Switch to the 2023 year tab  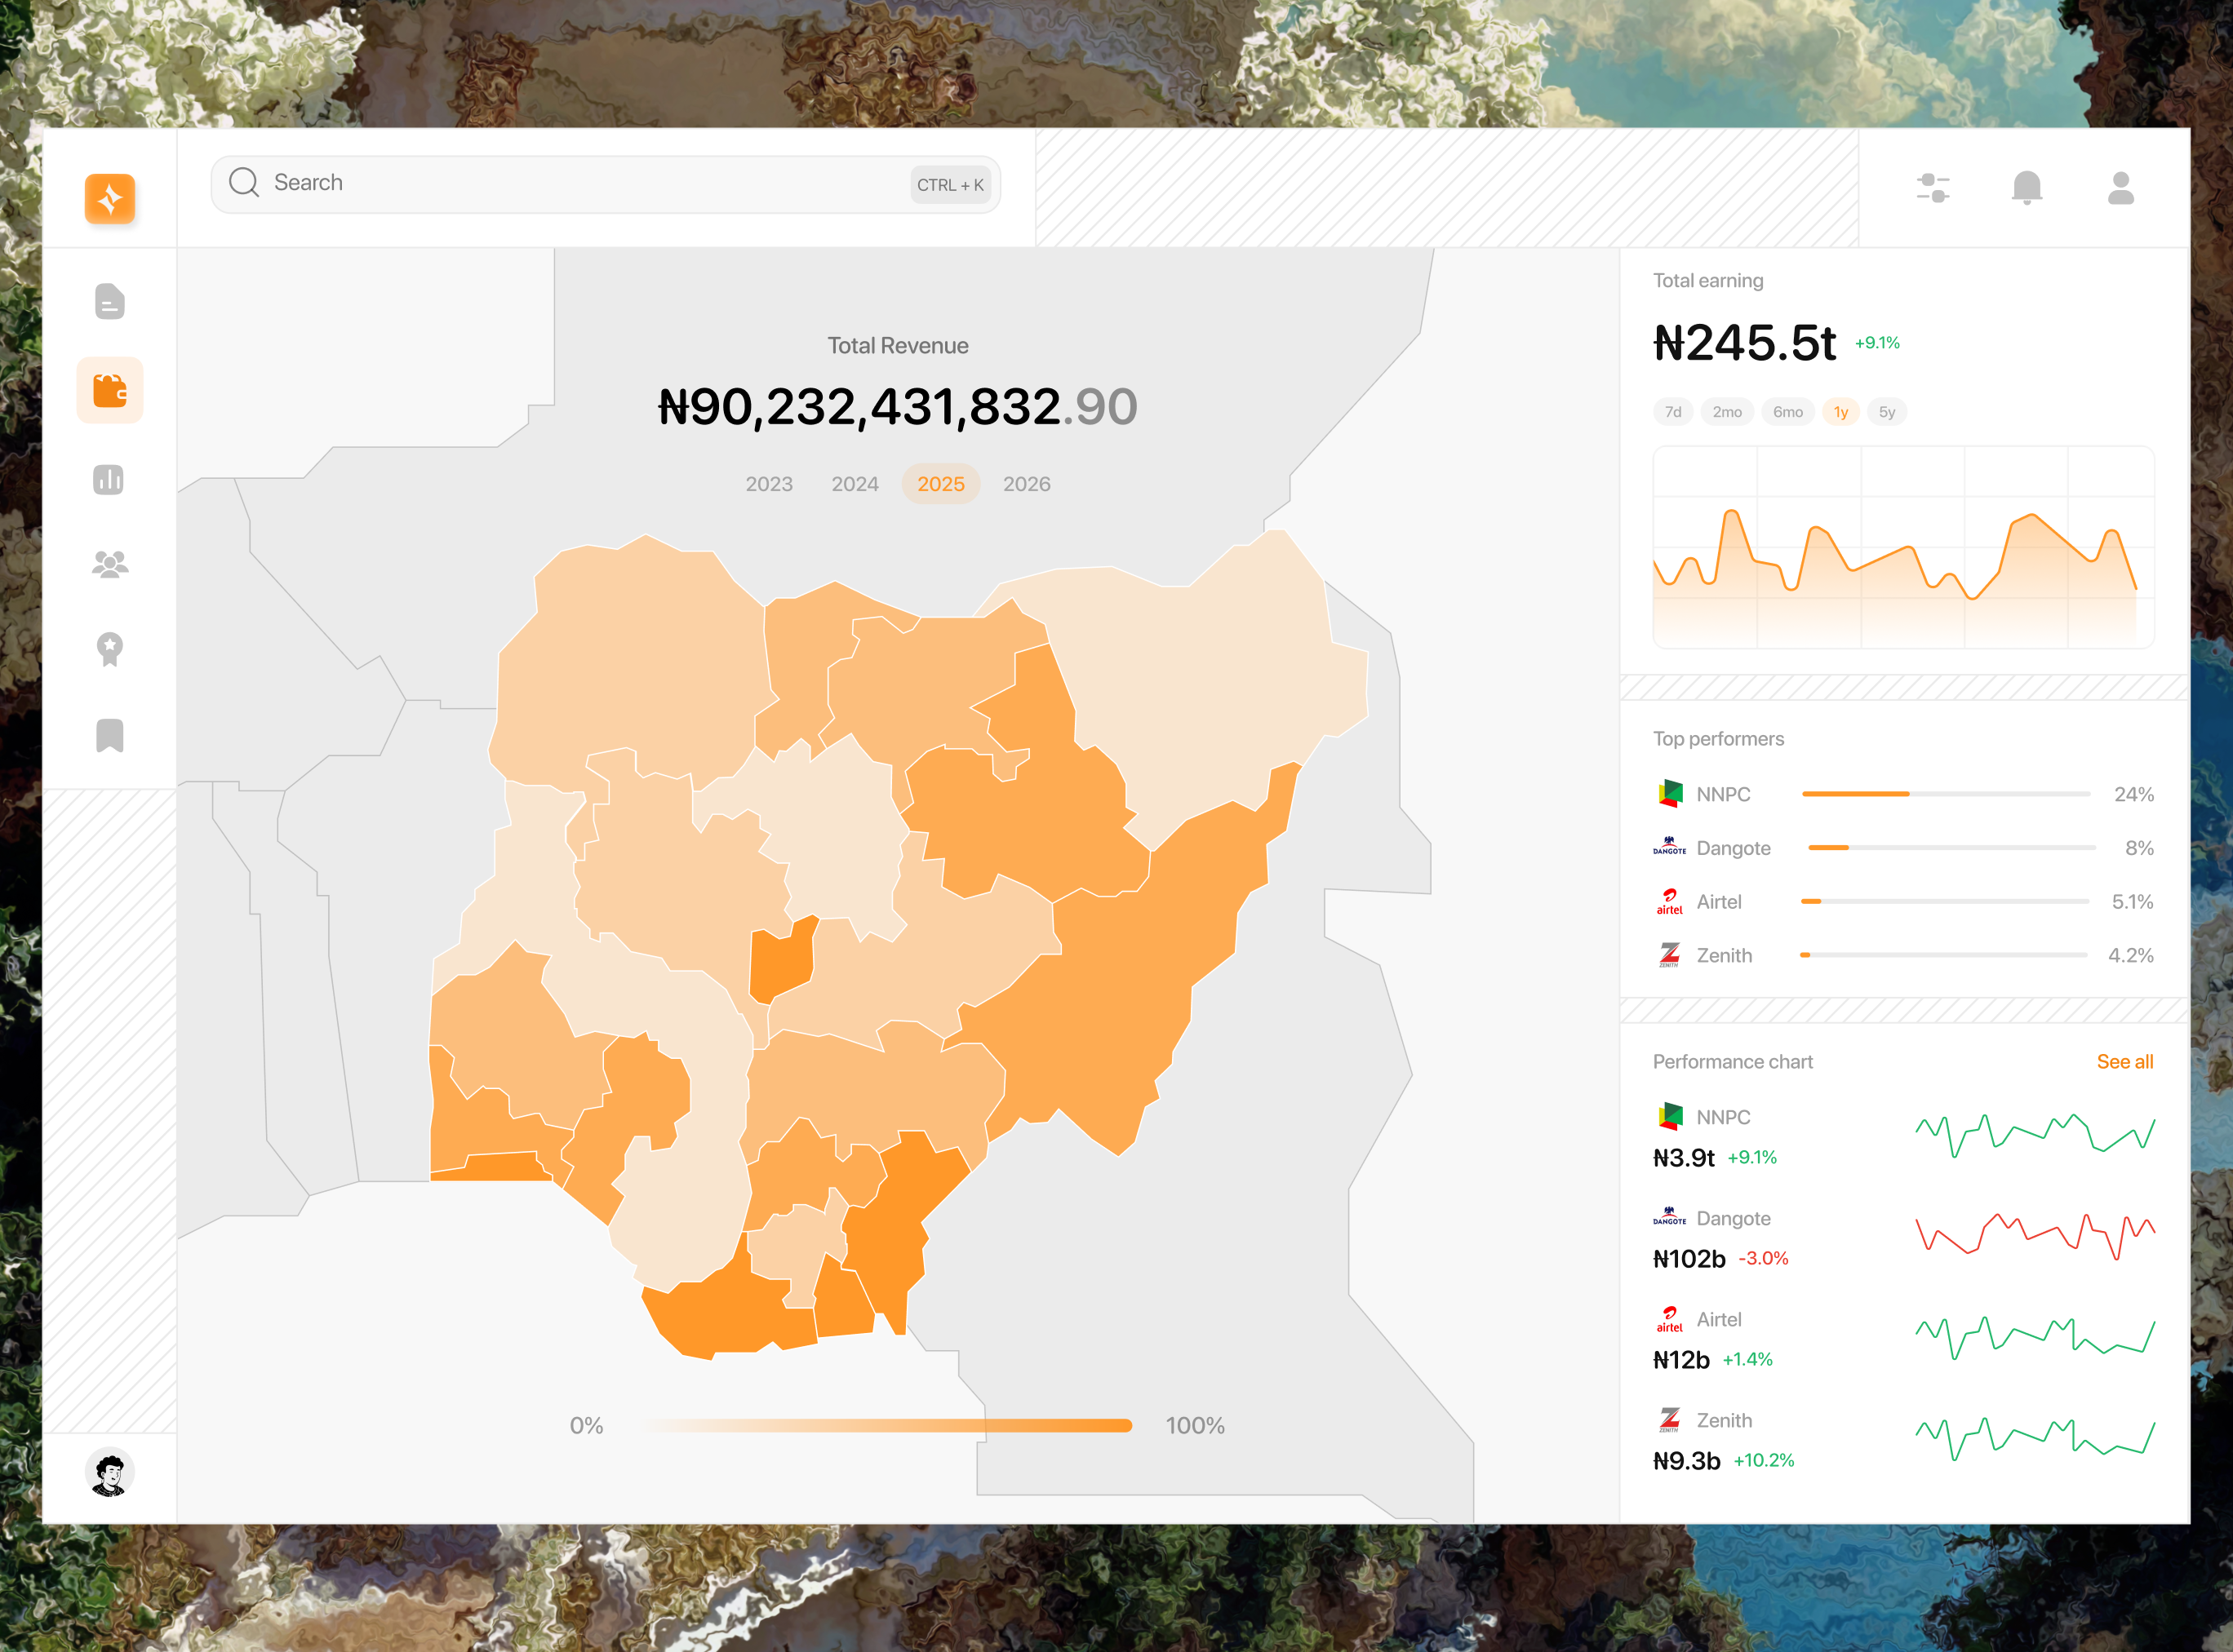[768, 484]
